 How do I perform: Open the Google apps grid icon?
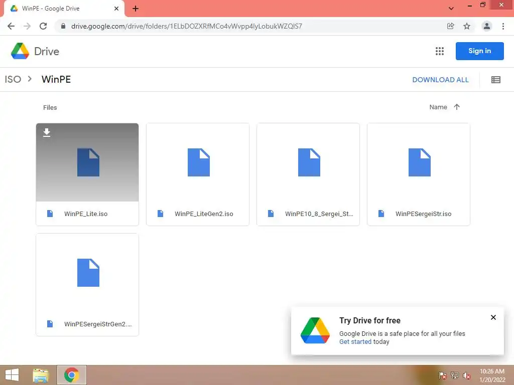pyautogui.click(x=440, y=51)
